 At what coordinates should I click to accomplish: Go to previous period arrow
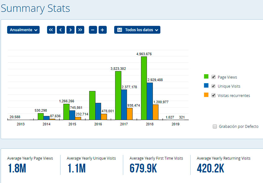click(x=61, y=30)
